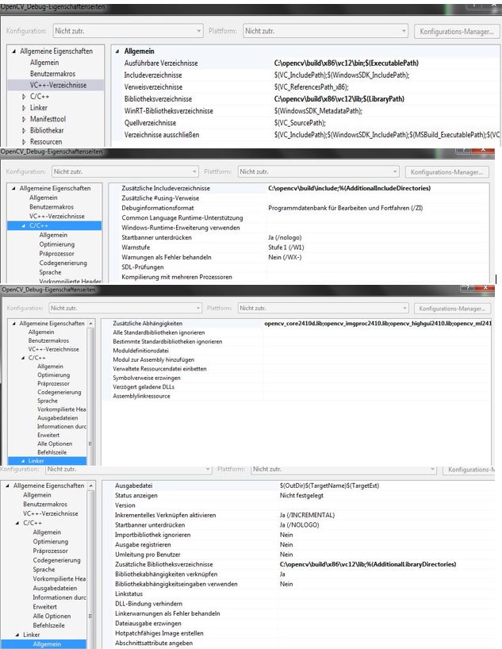Select the Verzeichnisse ausschließen property row

pyautogui.click(x=305, y=135)
